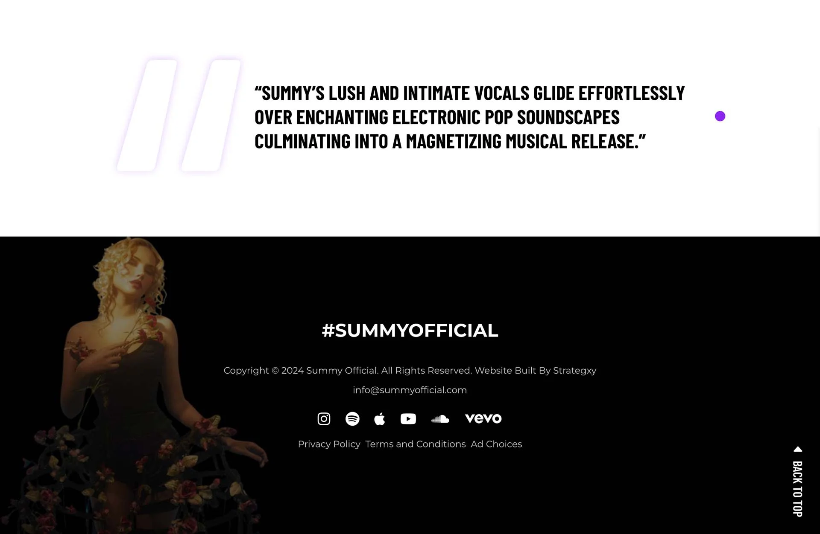Image resolution: width=820 pixels, height=534 pixels.
Task: Click the vertical BACK TO TOP text
Action: pyautogui.click(x=798, y=489)
